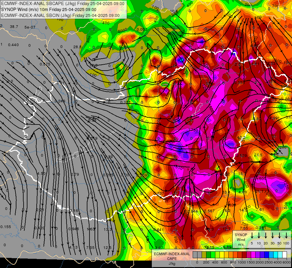Click the 0.440 value on map
This screenshot has height=268, width=292.
pyautogui.click(x=13, y=45)
